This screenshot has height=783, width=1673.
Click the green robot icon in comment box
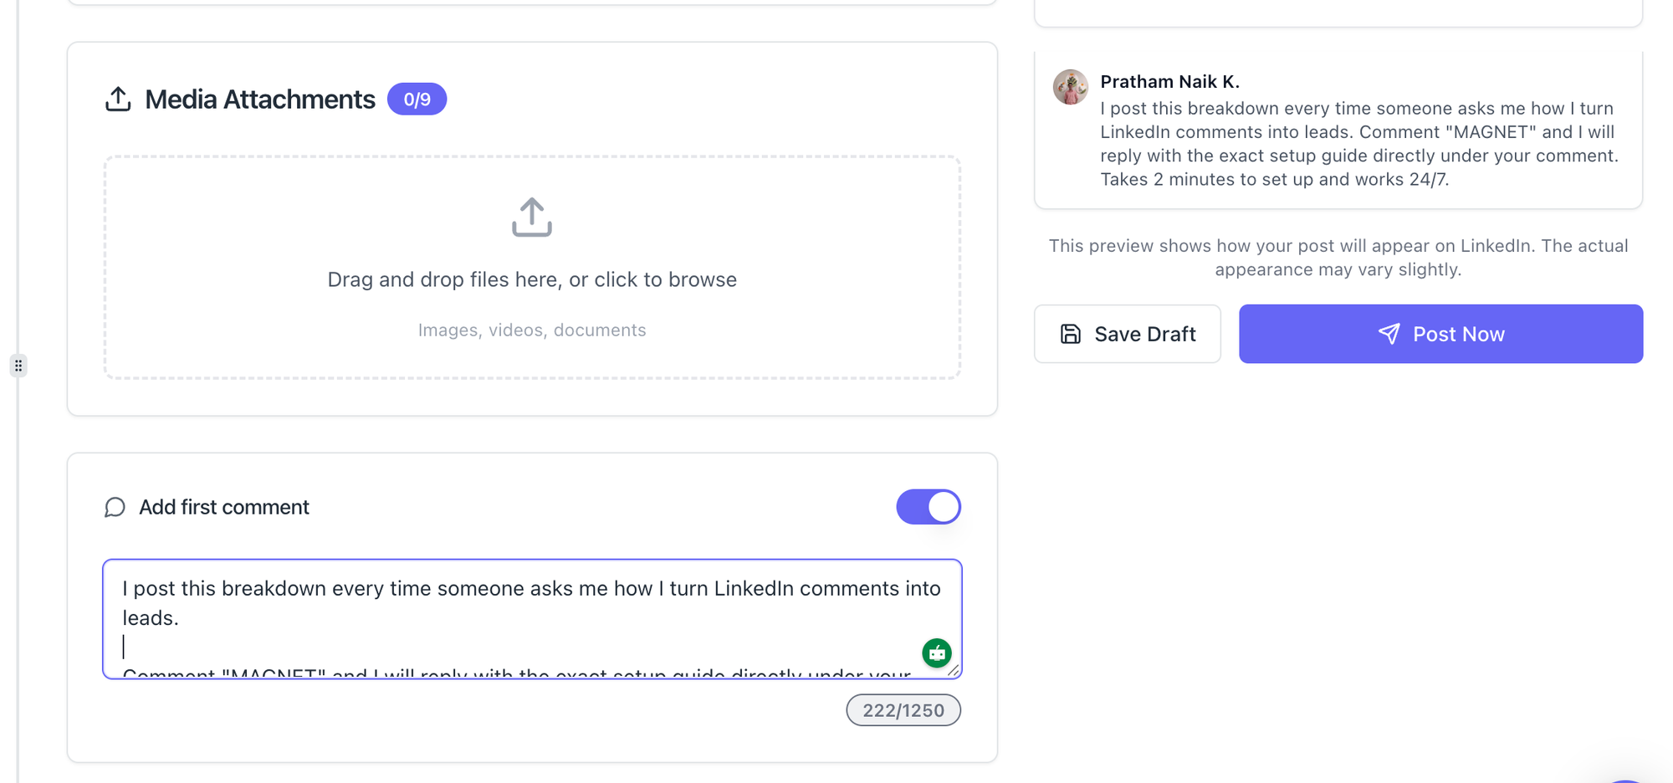[936, 652]
